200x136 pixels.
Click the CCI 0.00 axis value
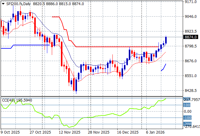[x=188, y=112]
